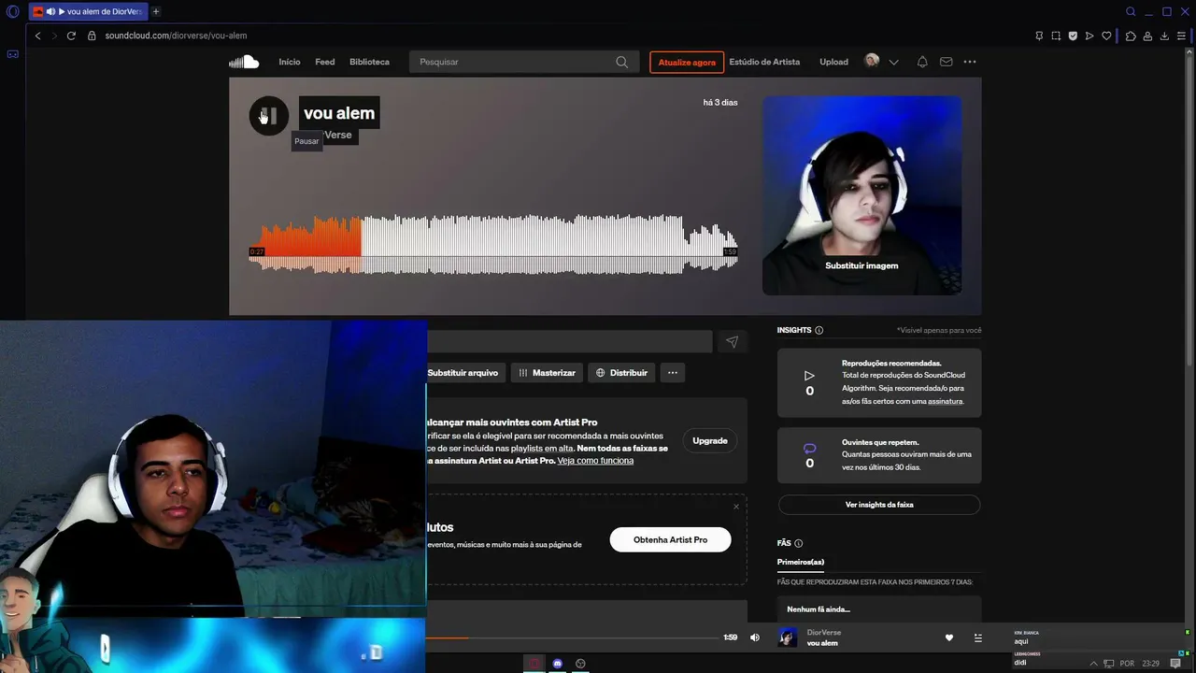Open the browser downloads icon
Viewport: 1196px width, 673px height.
click(x=1164, y=36)
